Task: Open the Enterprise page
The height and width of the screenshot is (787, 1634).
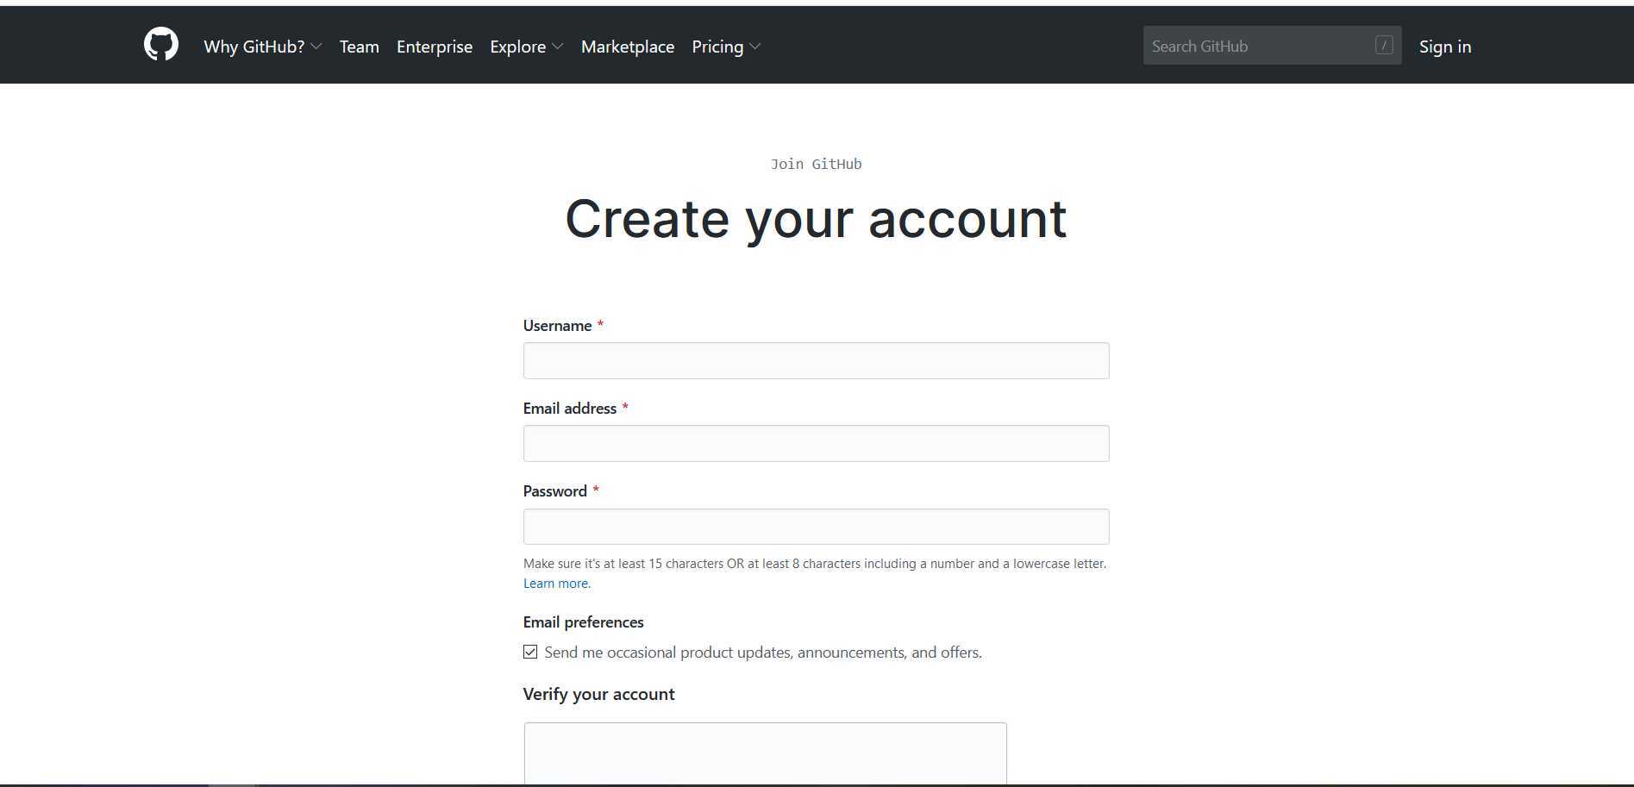Action: (435, 47)
